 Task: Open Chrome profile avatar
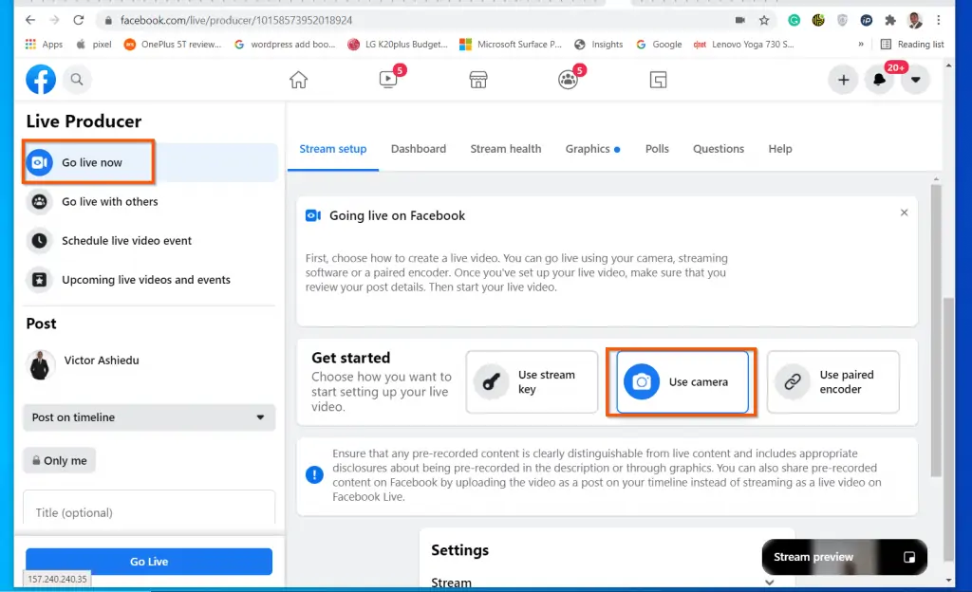pos(915,21)
